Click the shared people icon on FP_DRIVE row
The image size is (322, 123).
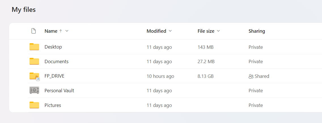coord(251,76)
